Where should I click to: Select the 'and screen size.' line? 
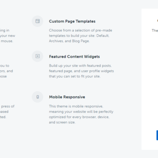pyautogui.click(x=62, y=122)
